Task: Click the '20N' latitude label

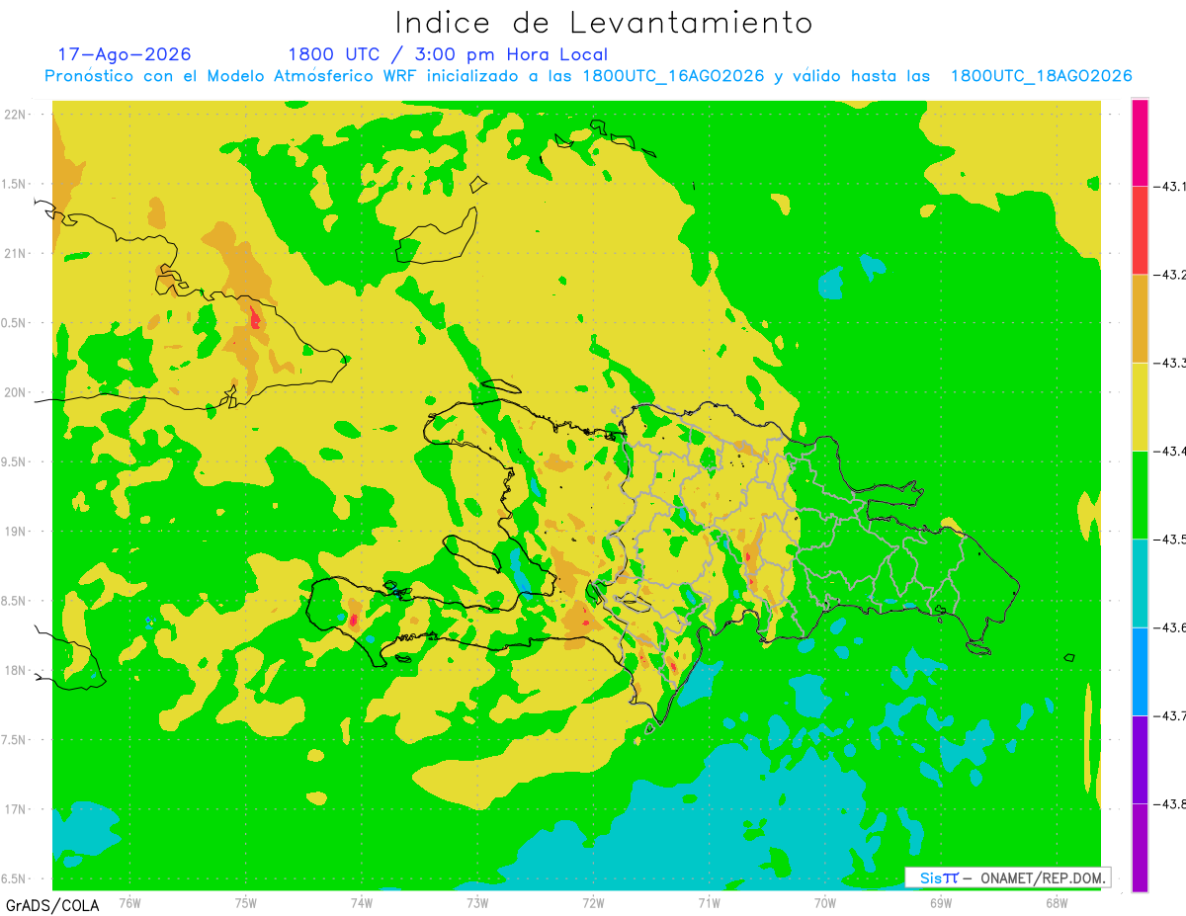Action: (x=16, y=392)
